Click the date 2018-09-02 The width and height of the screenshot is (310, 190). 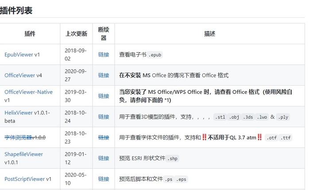click(76, 55)
